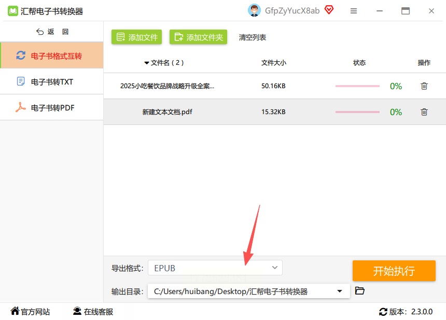446x320 pixels.
Task: Click the 添加文件夹 button
Action: [x=198, y=37]
